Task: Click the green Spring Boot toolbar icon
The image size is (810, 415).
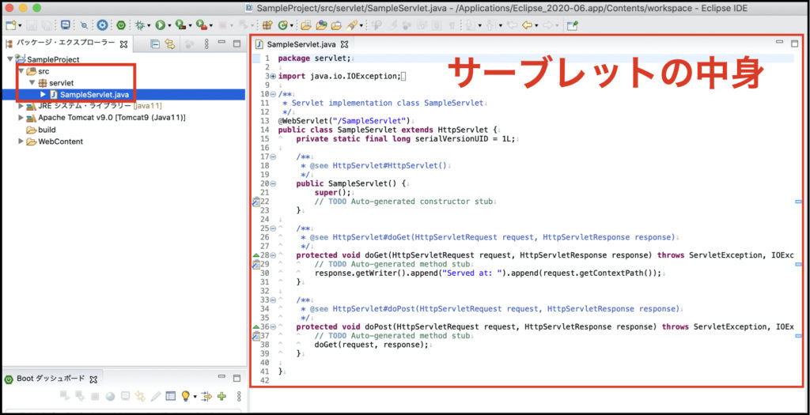Action: pyautogui.click(x=121, y=25)
